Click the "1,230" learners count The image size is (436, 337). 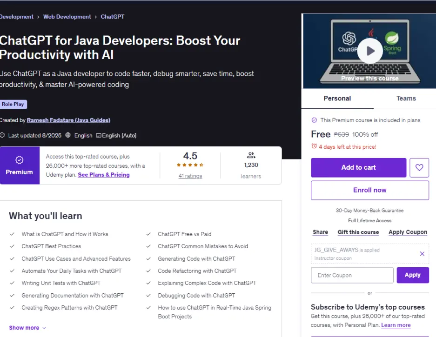pyautogui.click(x=251, y=165)
